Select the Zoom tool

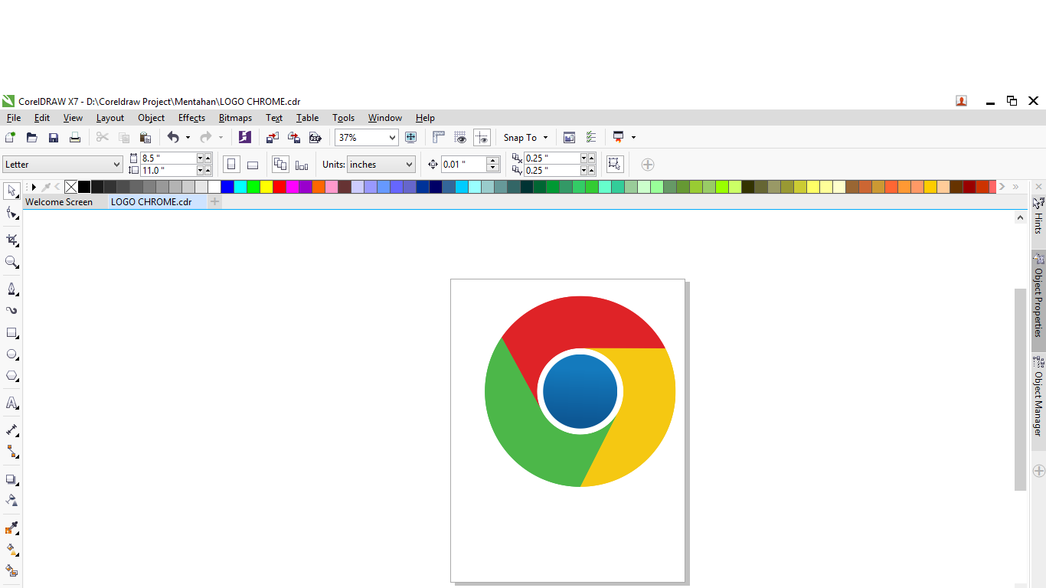[x=11, y=263]
